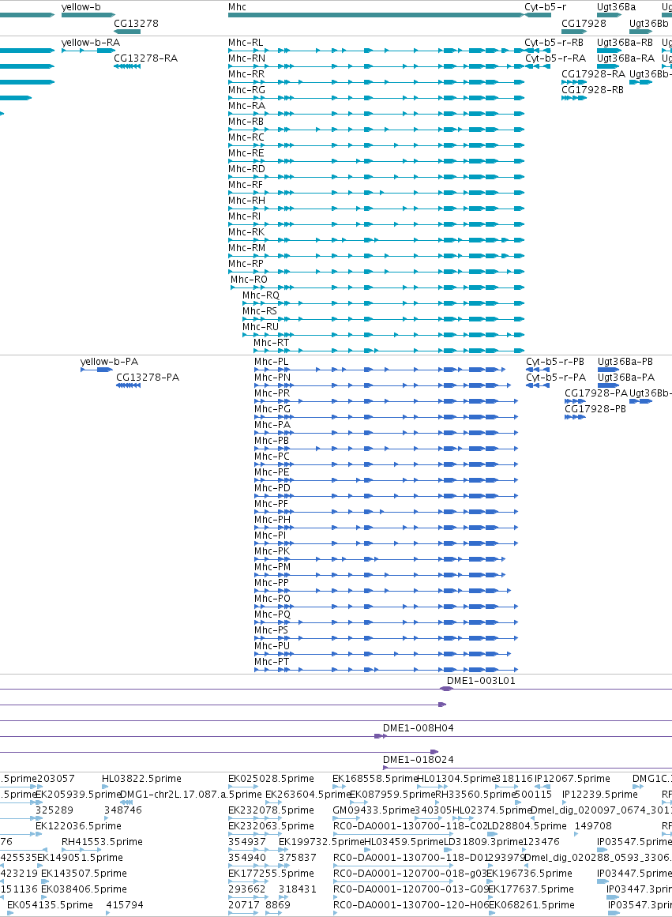Click insertion DME1-008H04
Viewport: 672px width, 917px height.
(x=419, y=728)
